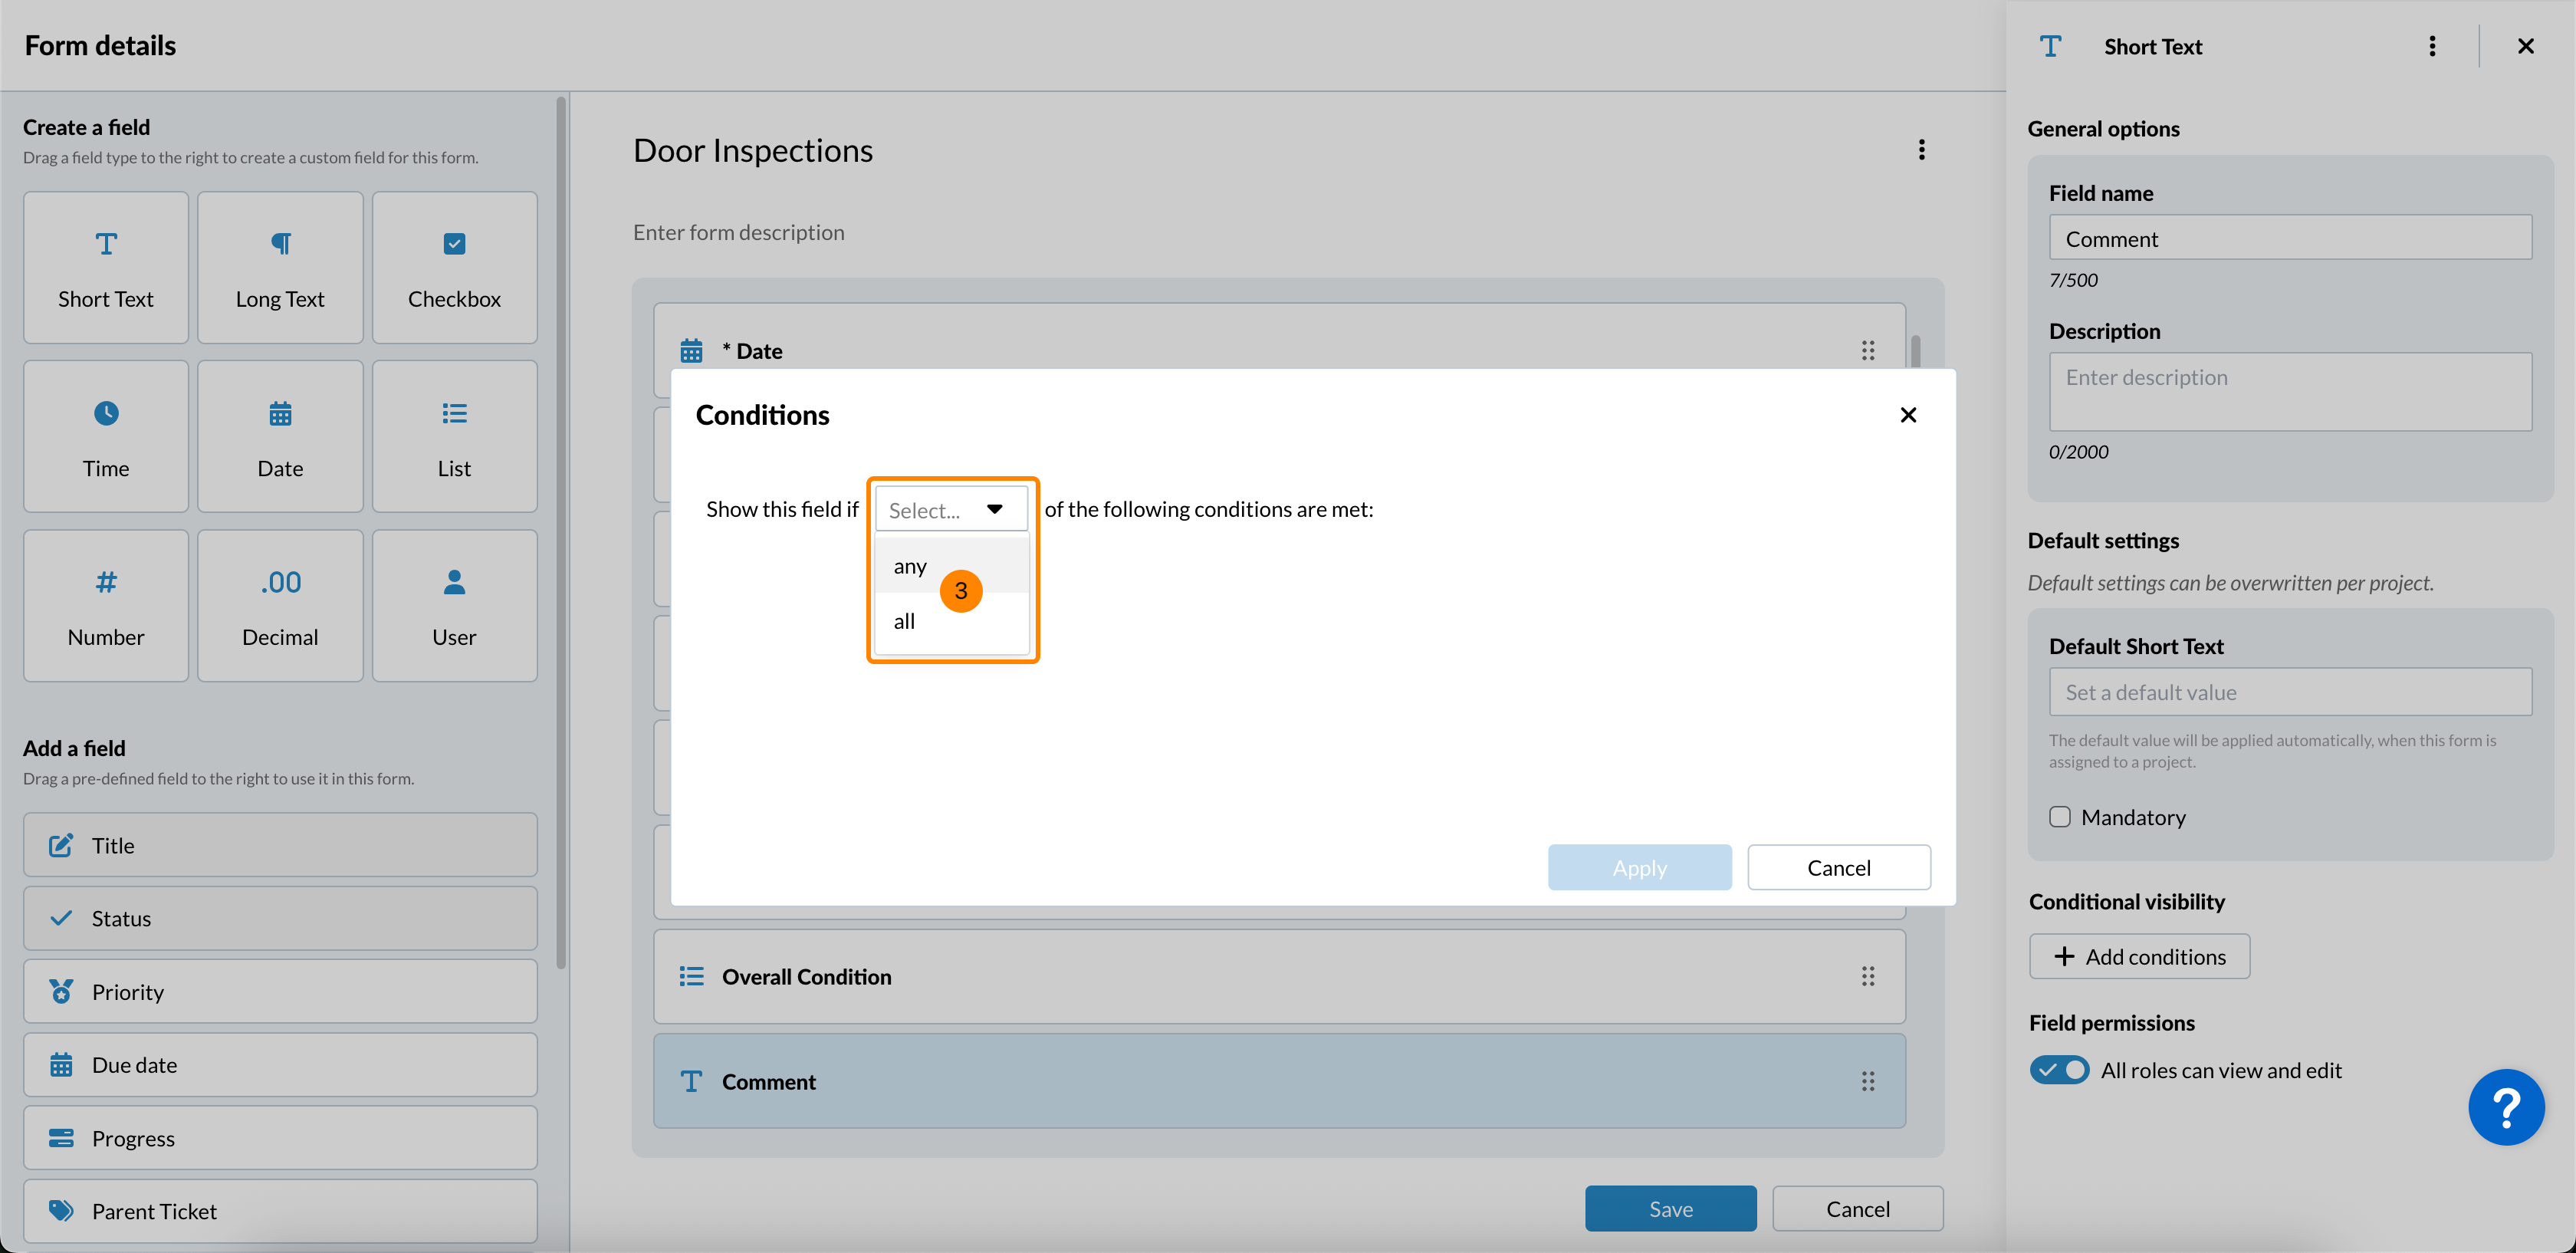This screenshot has height=1253, width=2576.
Task: Choose 'any' from the dropdown list
Action: [910, 566]
